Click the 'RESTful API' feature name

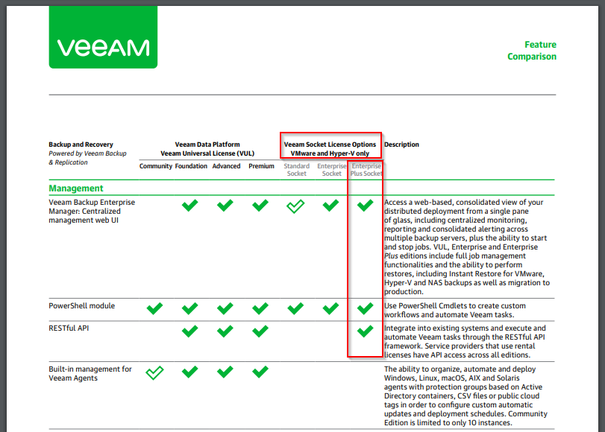(x=69, y=328)
